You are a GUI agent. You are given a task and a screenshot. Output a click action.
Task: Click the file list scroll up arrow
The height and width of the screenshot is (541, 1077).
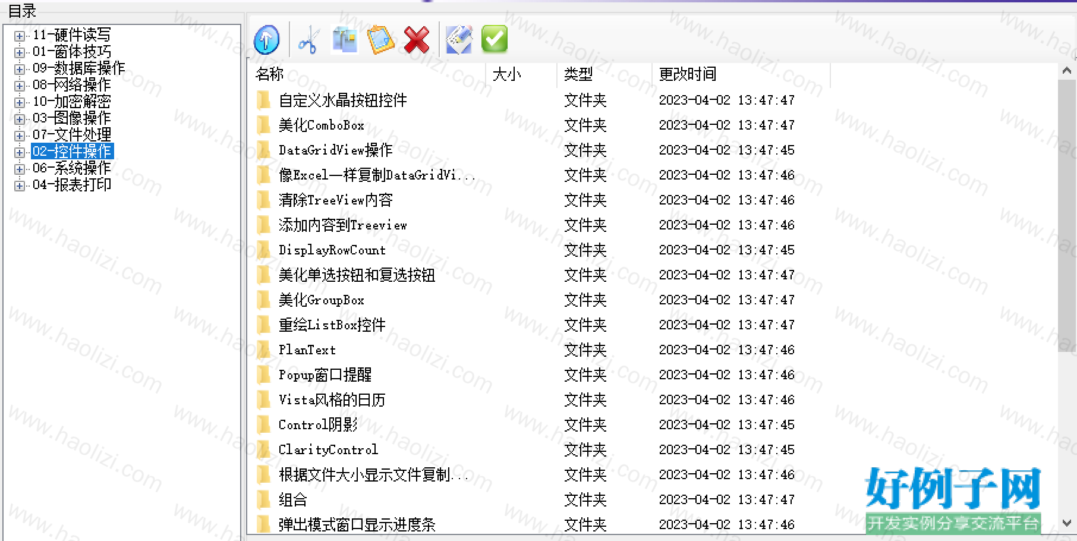(1067, 71)
